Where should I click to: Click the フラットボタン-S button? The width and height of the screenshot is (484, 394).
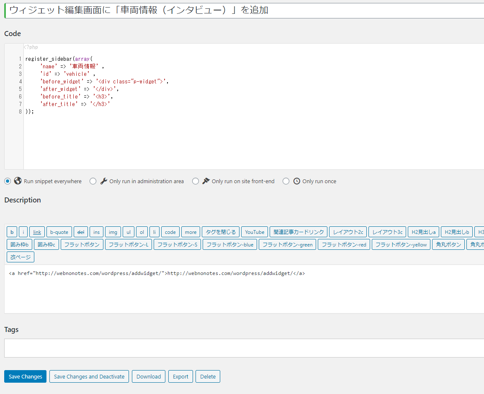(x=178, y=244)
